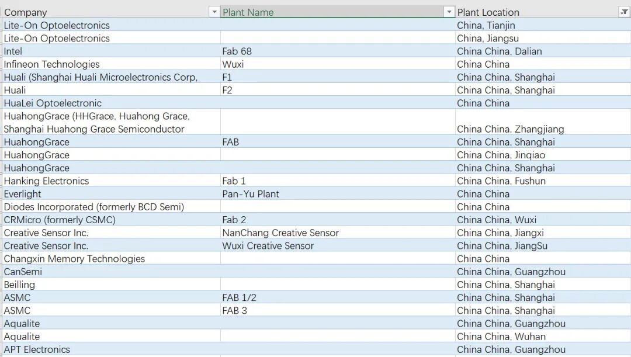The height and width of the screenshot is (357, 631).
Task: Select the Aqualite cell in the Wuhan row
Action: pyautogui.click(x=111, y=336)
